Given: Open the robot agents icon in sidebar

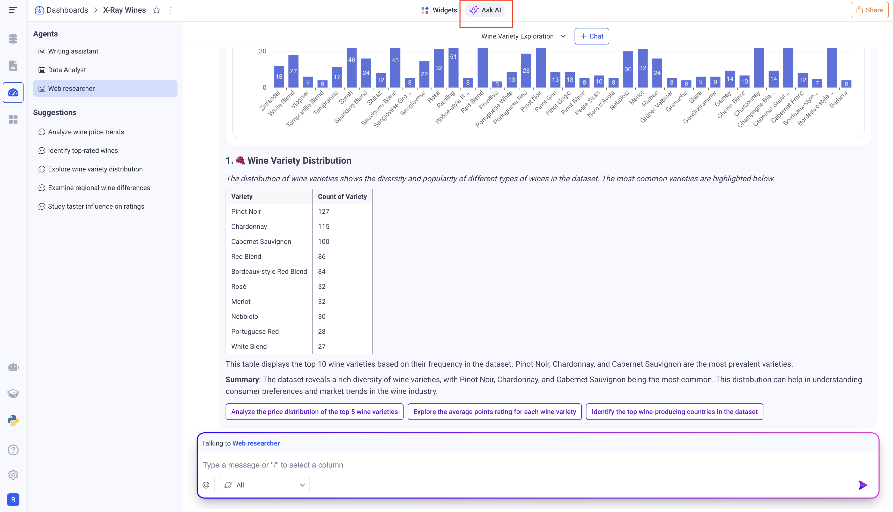Looking at the screenshot, I should tap(13, 367).
